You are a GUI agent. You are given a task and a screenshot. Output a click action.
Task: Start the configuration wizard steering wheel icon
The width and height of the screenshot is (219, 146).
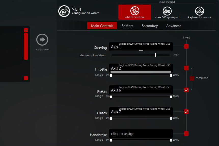pyautogui.click(x=64, y=11)
